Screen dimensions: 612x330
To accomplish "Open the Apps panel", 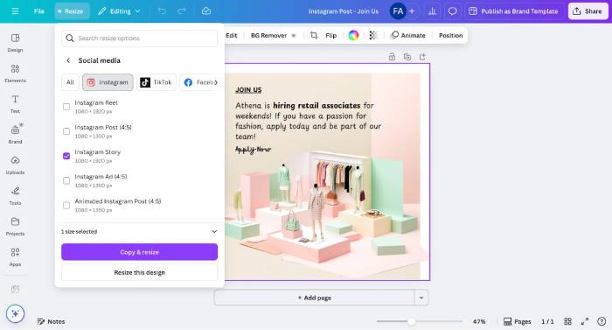I will click(15, 256).
